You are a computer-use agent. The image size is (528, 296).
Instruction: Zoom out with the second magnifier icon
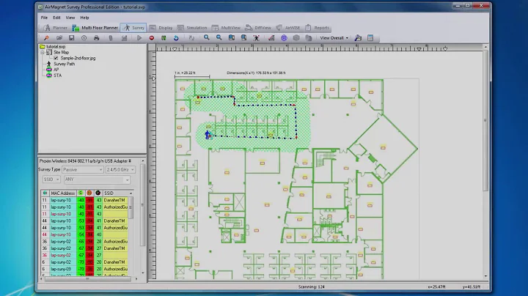pos(219,38)
